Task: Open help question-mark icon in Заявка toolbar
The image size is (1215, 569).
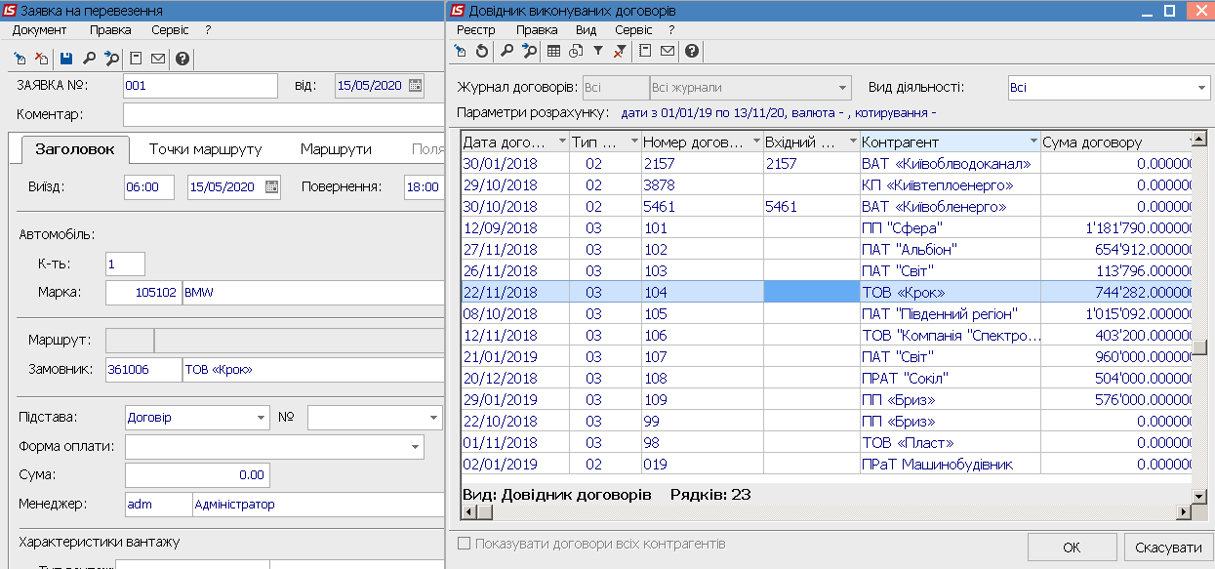Action: [182, 59]
